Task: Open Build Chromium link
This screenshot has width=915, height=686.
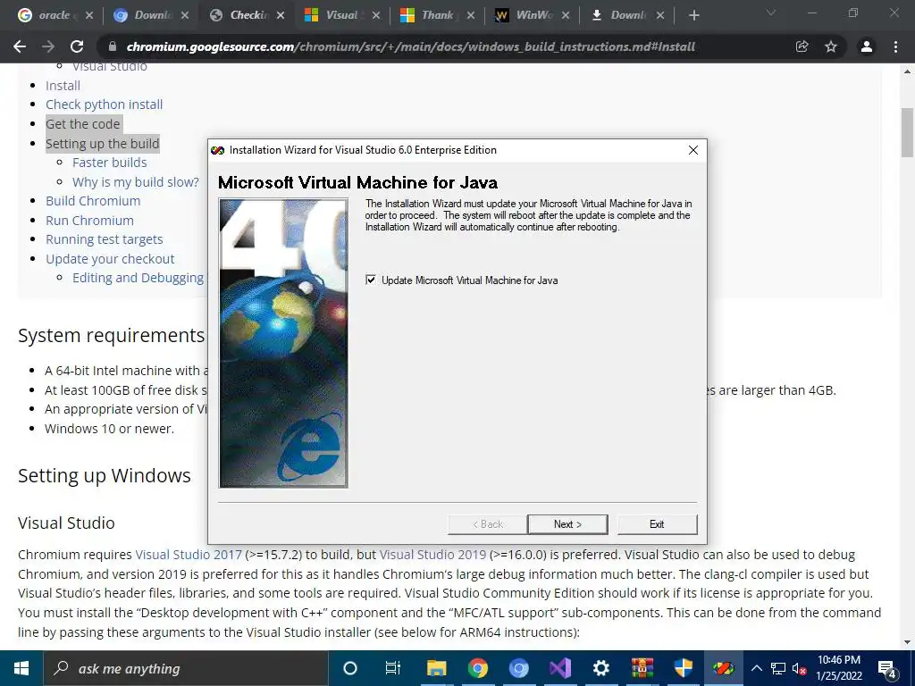Action: tap(93, 201)
